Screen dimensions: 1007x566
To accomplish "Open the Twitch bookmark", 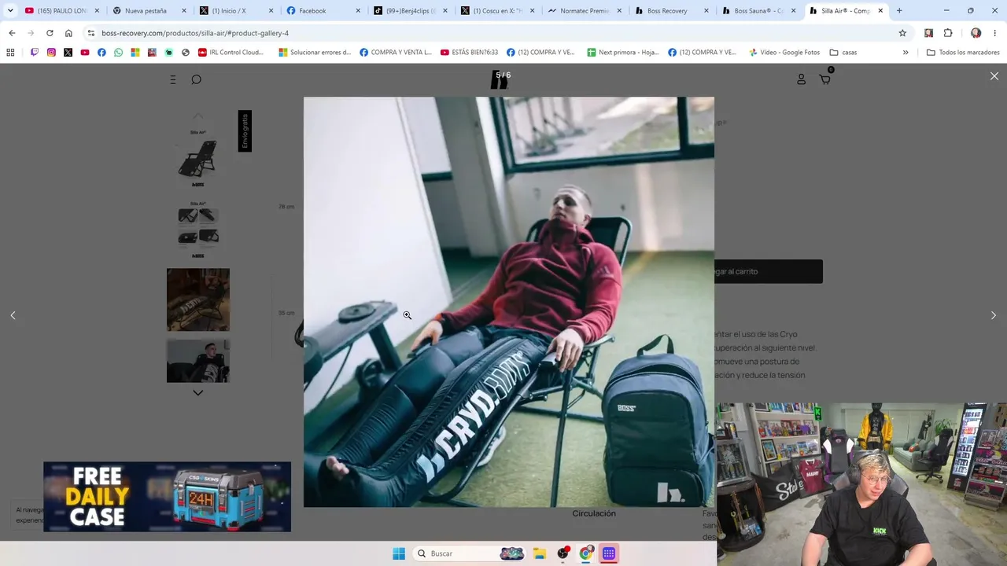I will (x=35, y=53).
